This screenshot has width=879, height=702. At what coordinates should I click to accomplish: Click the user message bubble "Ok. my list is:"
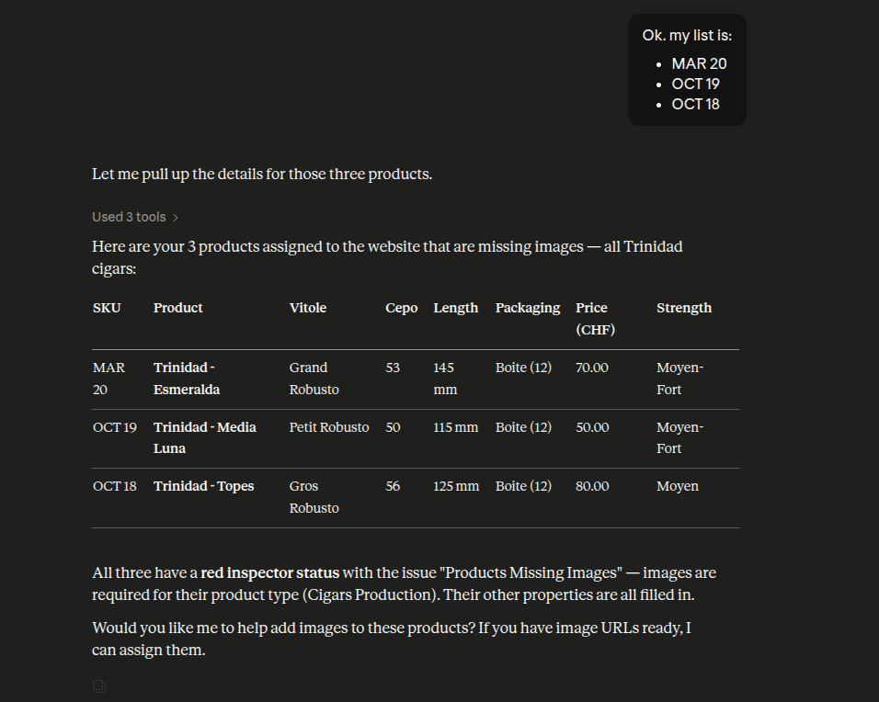pyautogui.click(x=687, y=36)
